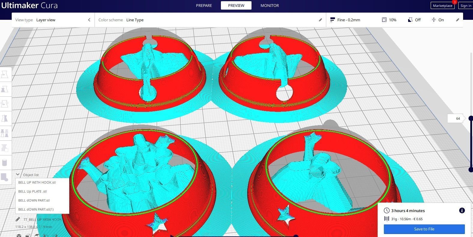
Task: Switch to the PREVIEW stage
Action: tap(236, 5)
